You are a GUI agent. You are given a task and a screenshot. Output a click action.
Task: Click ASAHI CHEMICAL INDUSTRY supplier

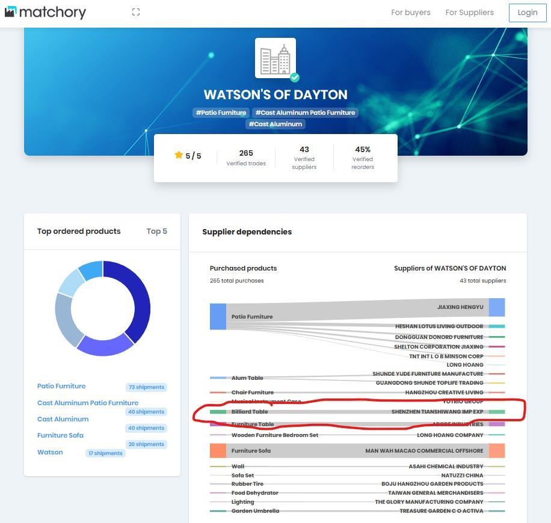(446, 466)
